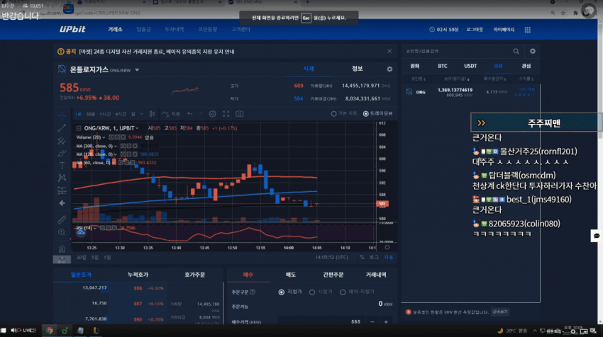Click the coin name search field
603x337 pixels.
coord(458,51)
